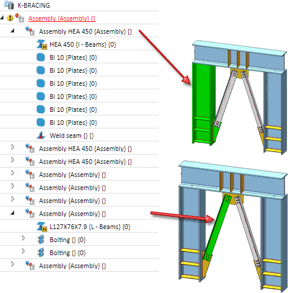Expand the last Assembly node in the tree
The height and width of the screenshot is (293, 288).
pos(12,264)
